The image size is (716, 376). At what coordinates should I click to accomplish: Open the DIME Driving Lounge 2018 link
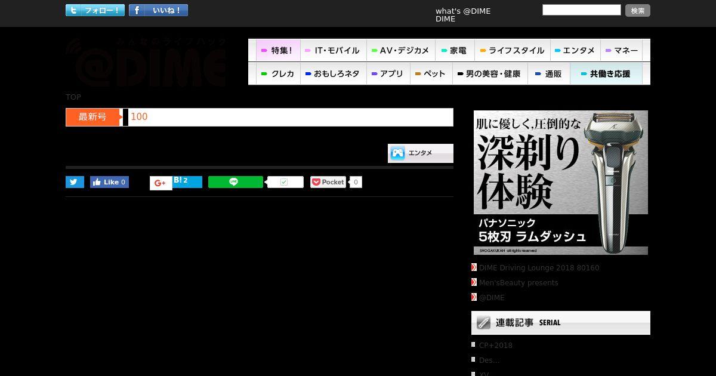[539, 268]
